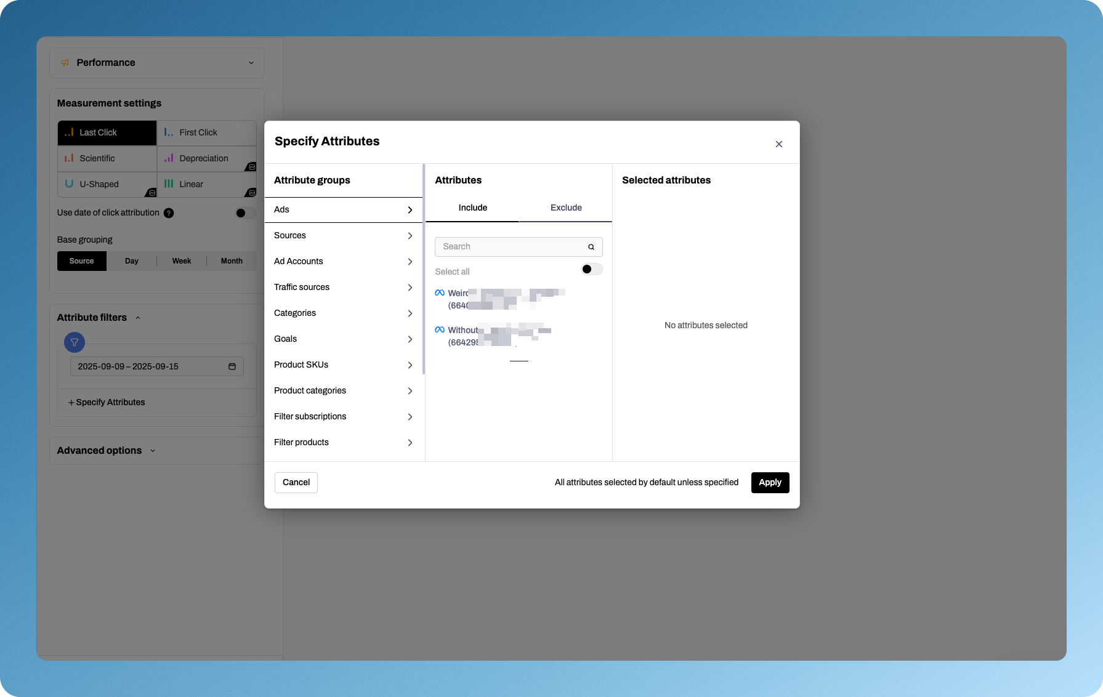This screenshot has height=697, width=1103.
Task: Click the help question mark icon
Action: pos(169,213)
